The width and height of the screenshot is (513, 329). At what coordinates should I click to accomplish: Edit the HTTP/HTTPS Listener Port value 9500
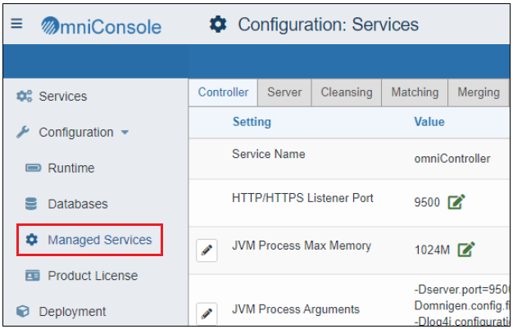456,201
